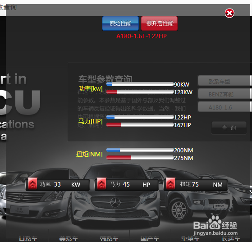Open the 韩系车 bottom tab
252x242 pixels.
(x=109, y=239)
